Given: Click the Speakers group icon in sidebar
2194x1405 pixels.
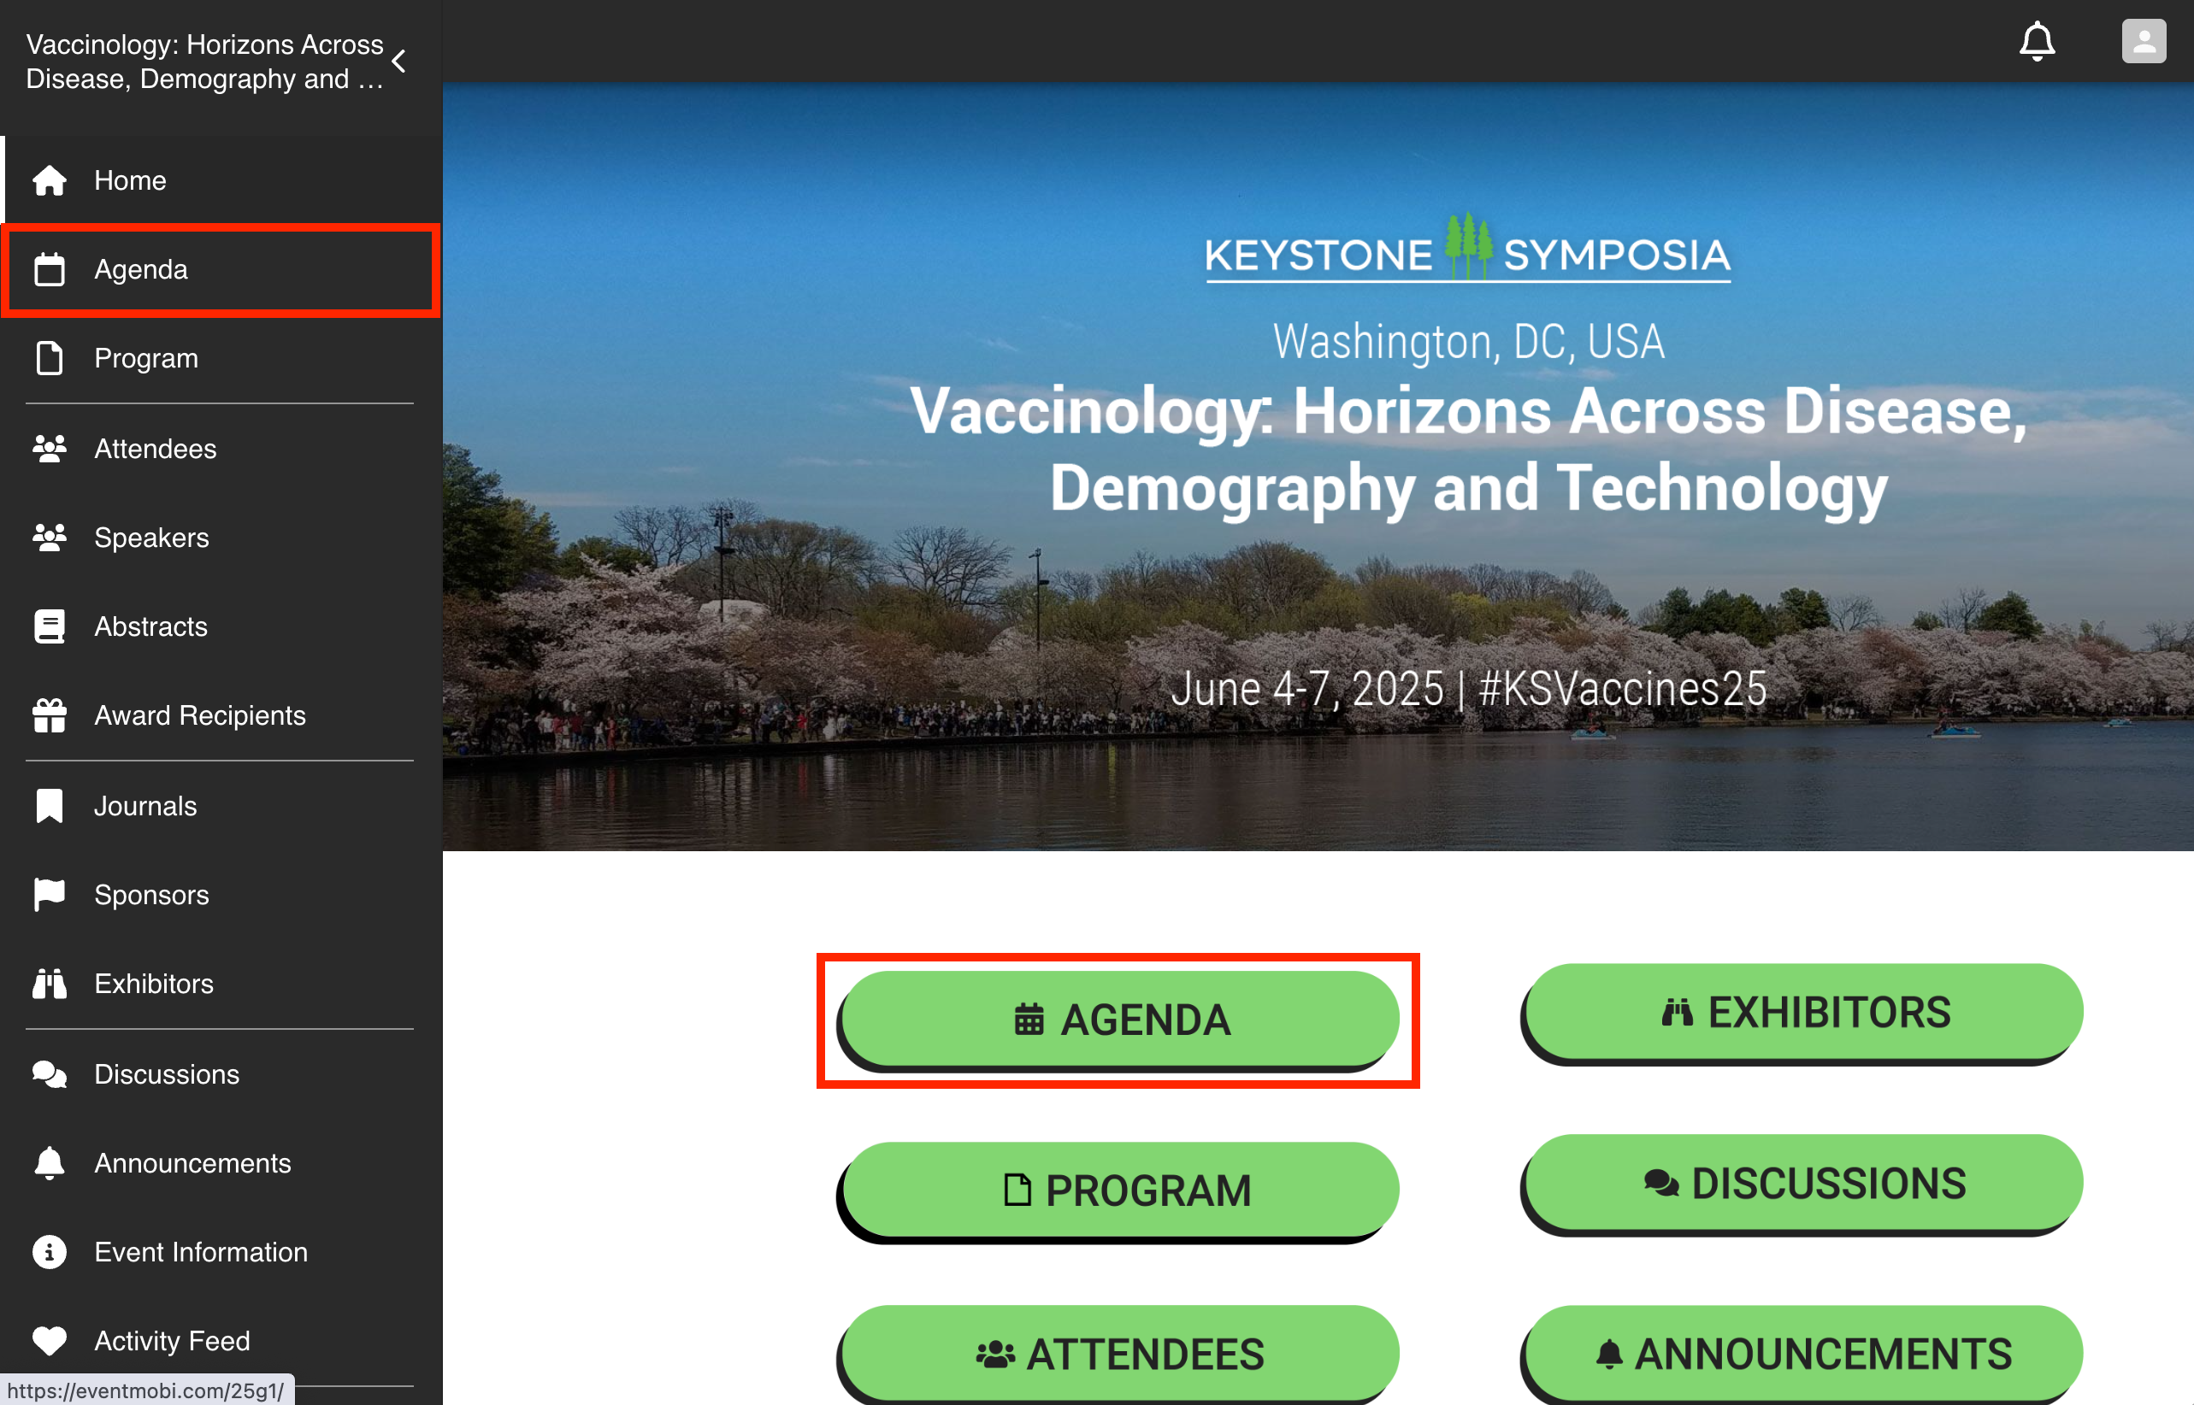Looking at the screenshot, I should point(50,538).
